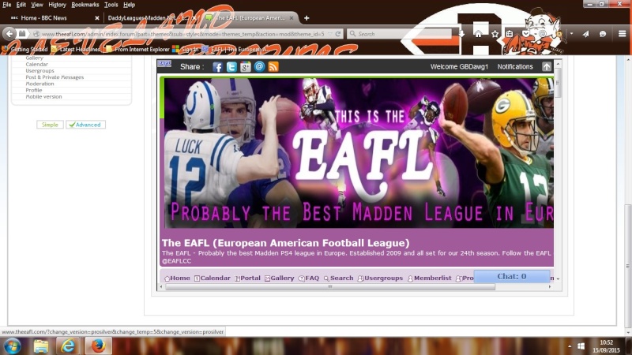Click the preview horizontal scrollbar
This screenshot has width=632, height=355.
pos(330,287)
